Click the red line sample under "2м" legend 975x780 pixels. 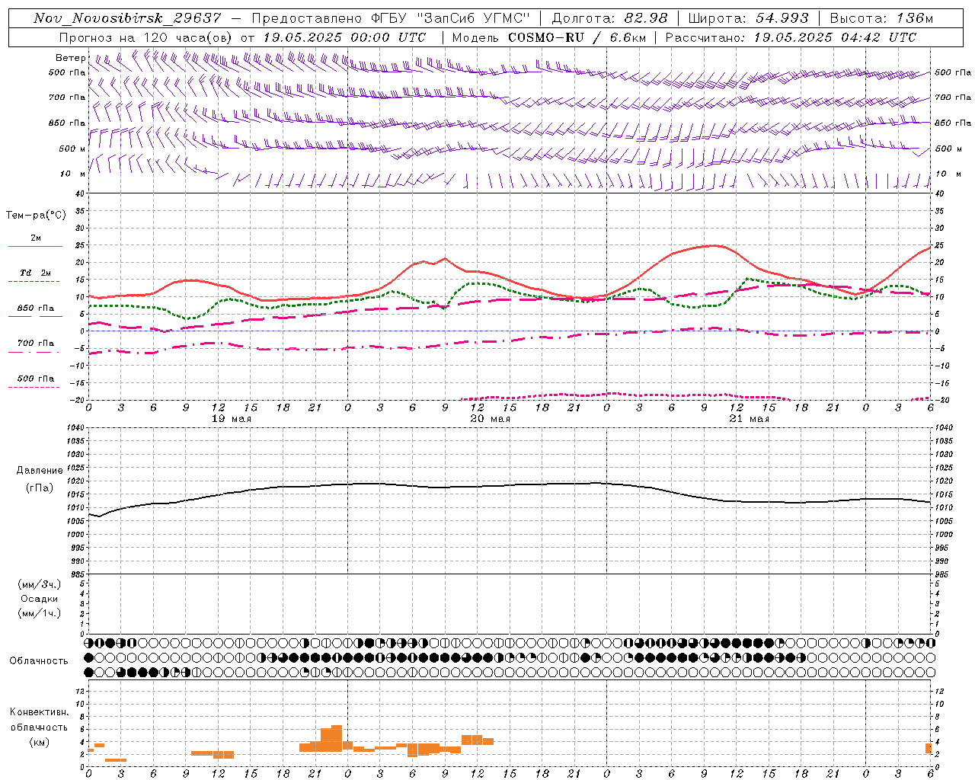tap(35, 247)
